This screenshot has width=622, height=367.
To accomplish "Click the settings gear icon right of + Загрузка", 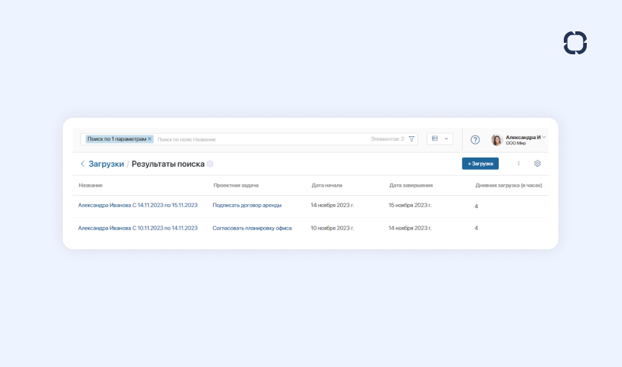I will (x=537, y=164).
